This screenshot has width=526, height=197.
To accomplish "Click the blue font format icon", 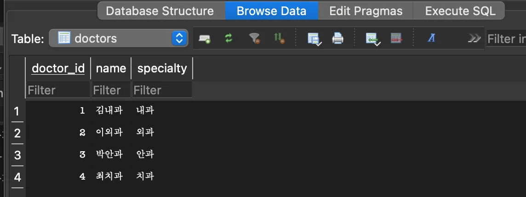I will (431, 38).
